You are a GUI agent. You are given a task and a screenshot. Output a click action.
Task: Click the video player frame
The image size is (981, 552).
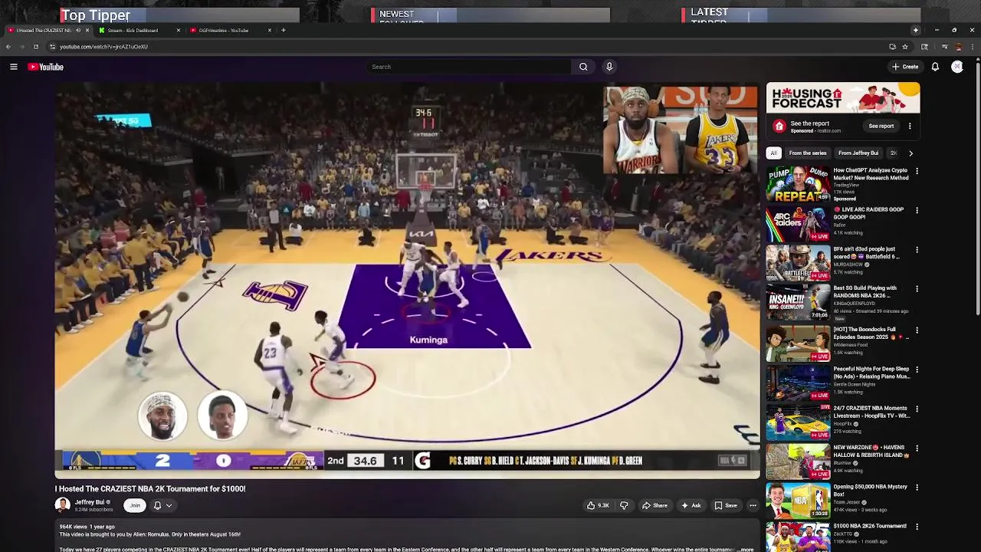coord(407,280)
